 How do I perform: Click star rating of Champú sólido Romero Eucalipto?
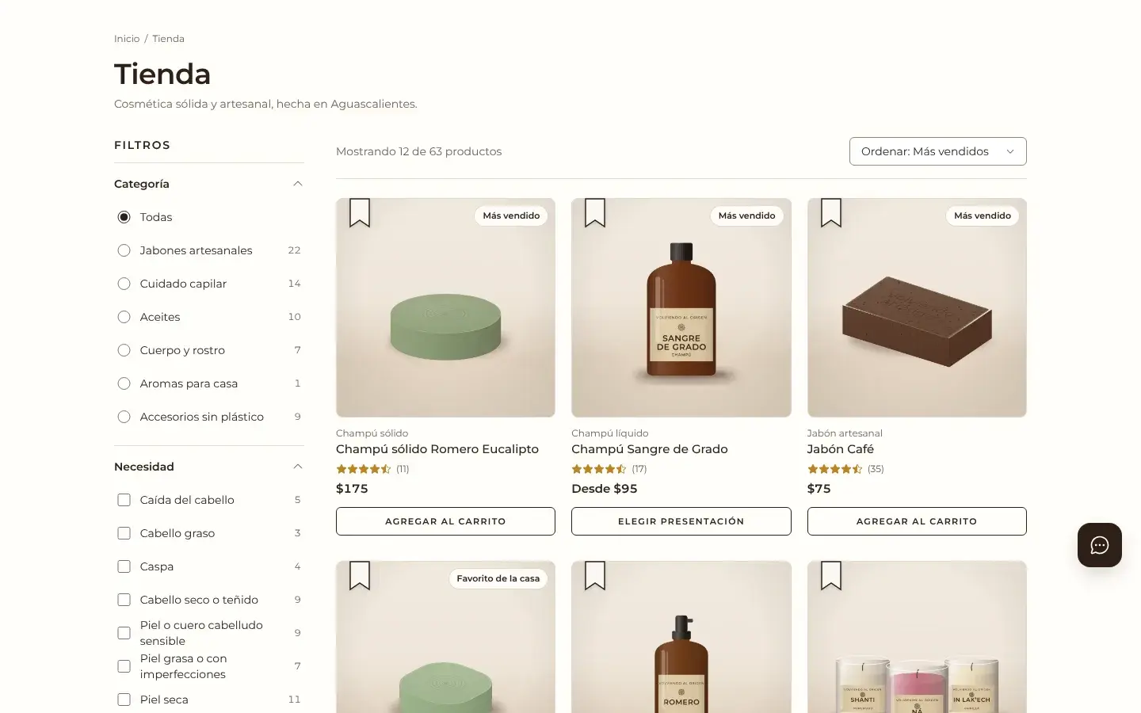click(x=364, y=469)
